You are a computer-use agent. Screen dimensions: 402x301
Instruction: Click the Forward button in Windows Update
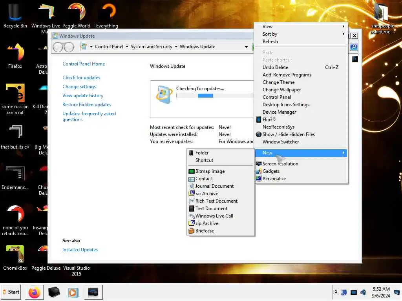click(69, 47)
